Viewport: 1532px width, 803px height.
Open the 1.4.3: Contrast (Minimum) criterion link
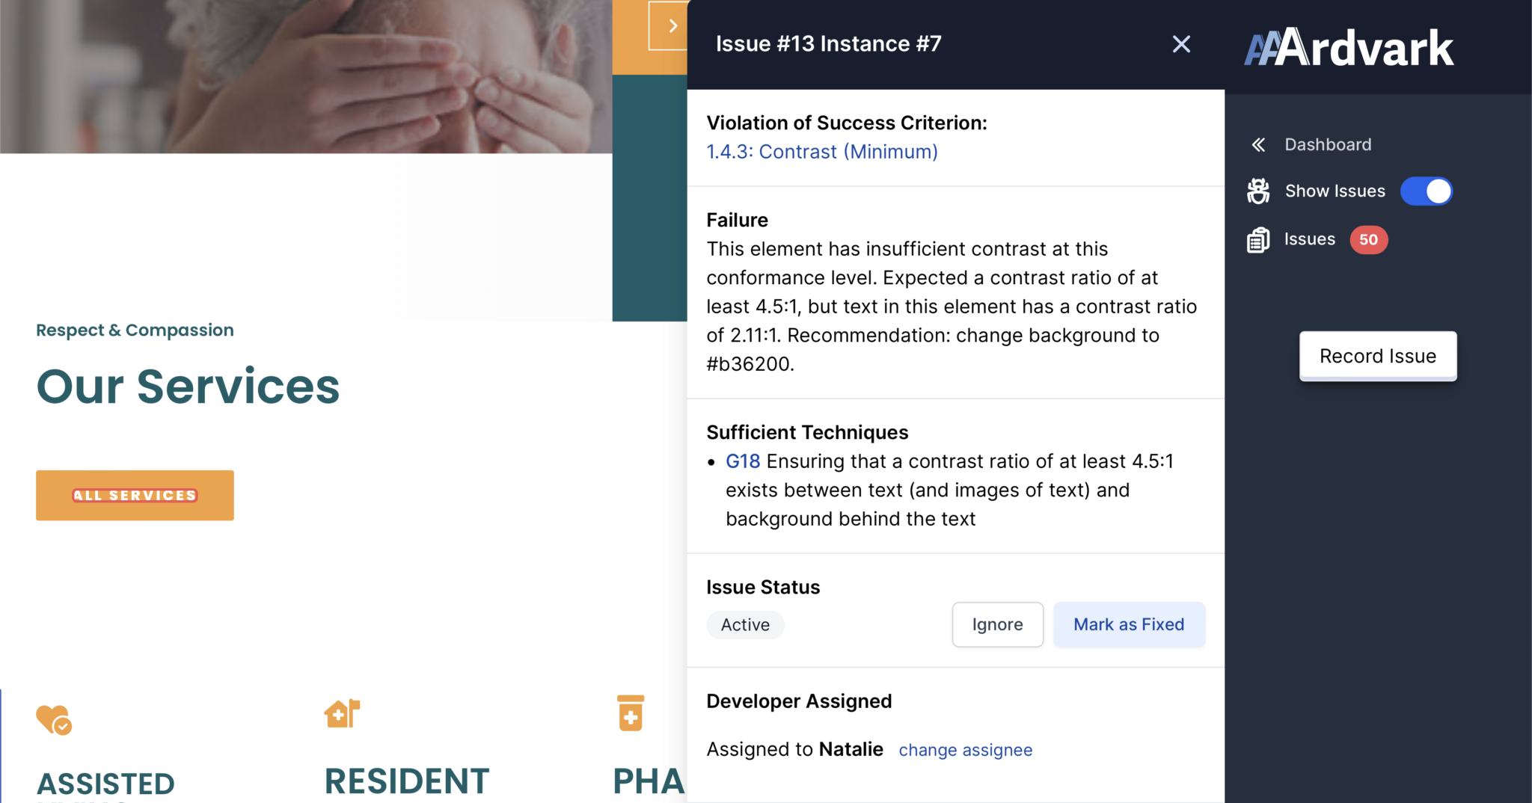pyautogui.click(x=822, y=152)
